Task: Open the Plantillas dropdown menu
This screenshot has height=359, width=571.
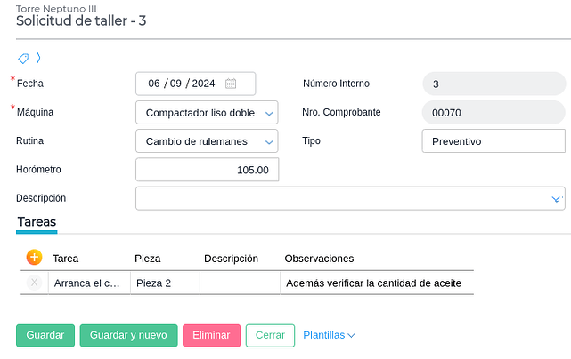Action: tap(329, 335)
